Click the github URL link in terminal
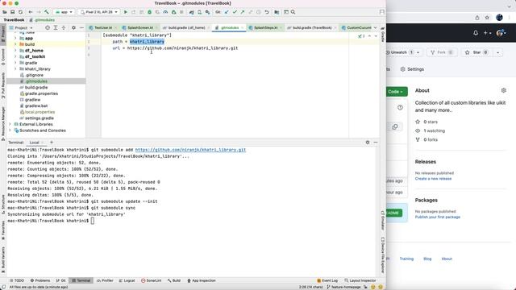516x290 pixels. click(190, 150)
